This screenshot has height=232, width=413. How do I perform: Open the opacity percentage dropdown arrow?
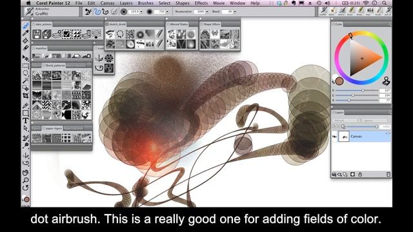tap(167, 12)
